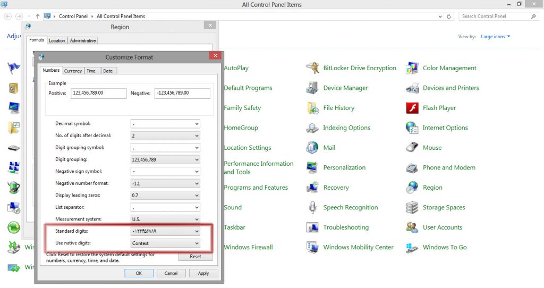Open the Speech Recognition microphone icon
544x288 pixels.
coord(312,208)
